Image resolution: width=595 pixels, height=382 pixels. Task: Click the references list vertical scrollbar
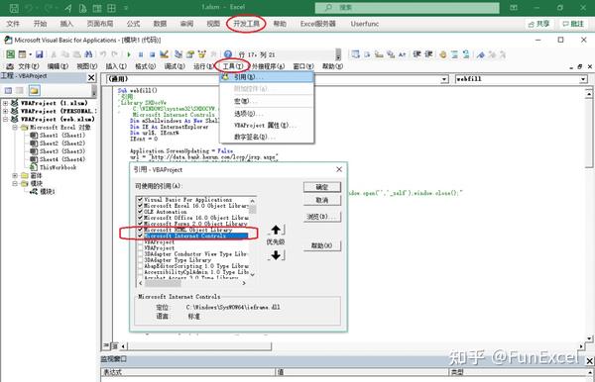click(252, 238)
